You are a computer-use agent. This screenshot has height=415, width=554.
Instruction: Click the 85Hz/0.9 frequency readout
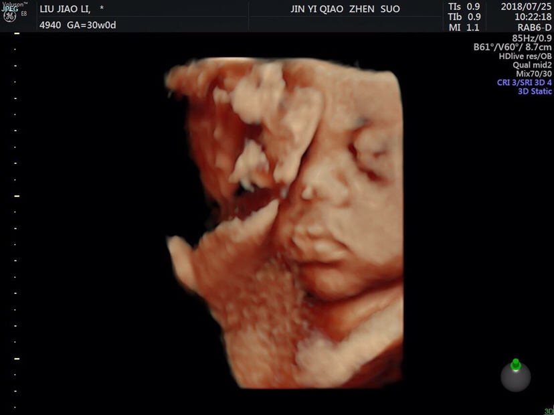(532, 38)
